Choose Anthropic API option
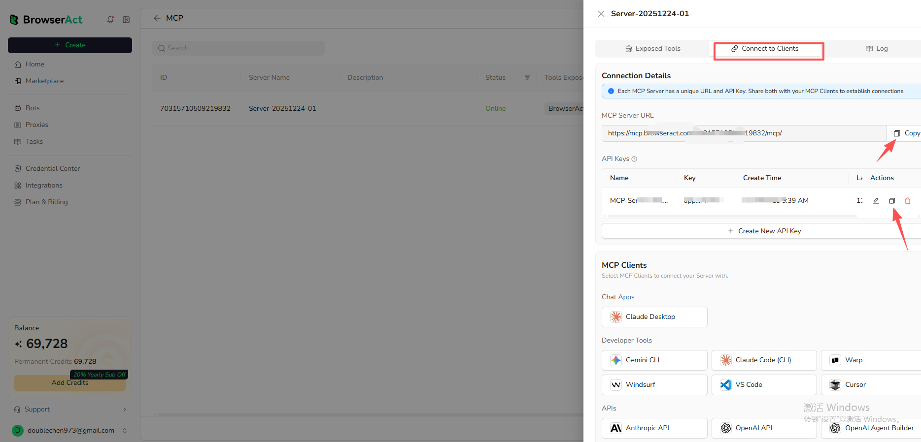 pyautogui.click(x=654, y=428)
